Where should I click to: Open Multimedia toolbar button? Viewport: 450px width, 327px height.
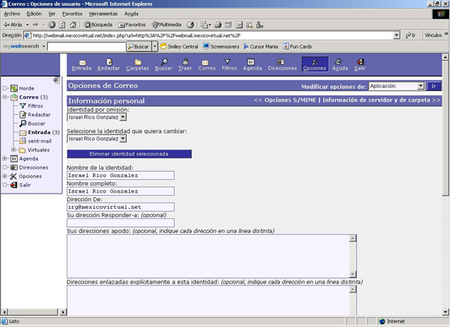coord(166,25)
